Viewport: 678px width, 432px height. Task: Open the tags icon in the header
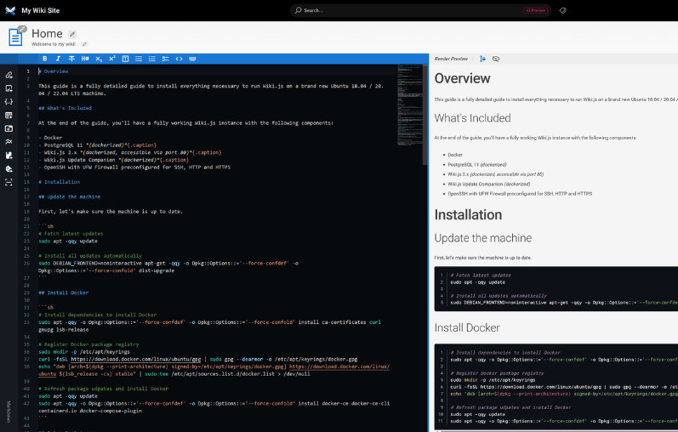562,10
